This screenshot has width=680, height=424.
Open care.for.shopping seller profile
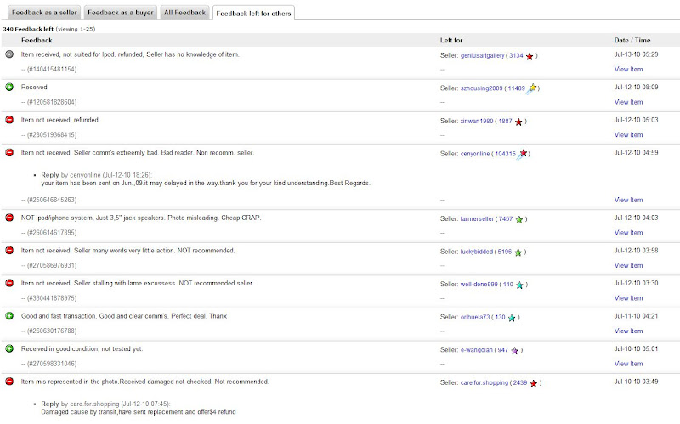click(483, 382)
